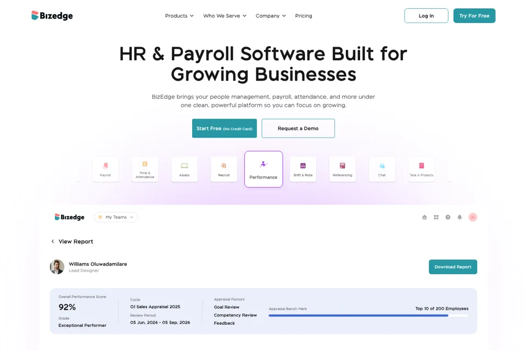The width and height of the screenshot is (527, 351).
Task: Open the Products dropdown menu
Action: (x=179, y=16)
